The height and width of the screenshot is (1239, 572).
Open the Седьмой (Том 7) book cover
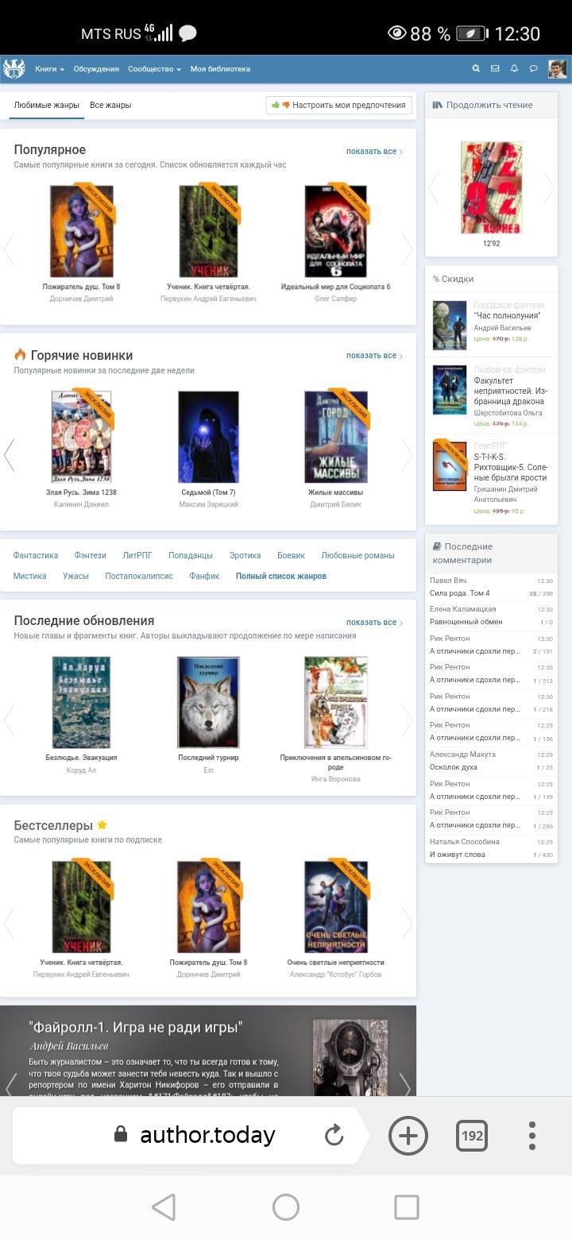point(208,436)
